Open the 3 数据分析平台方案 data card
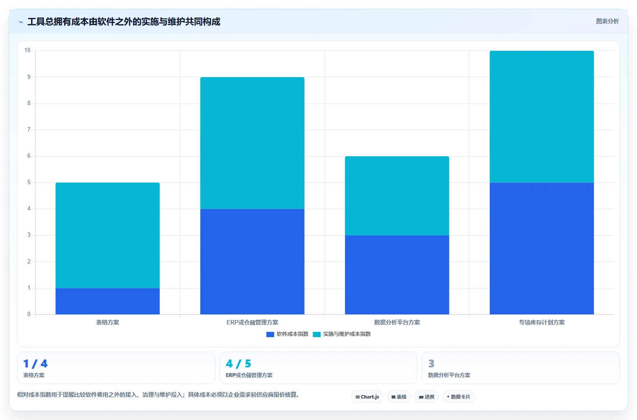 click(x=521, y=368)
